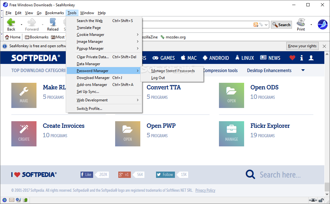
Task: Click the security lock icon in the status bar
Action: coord(321,200)
